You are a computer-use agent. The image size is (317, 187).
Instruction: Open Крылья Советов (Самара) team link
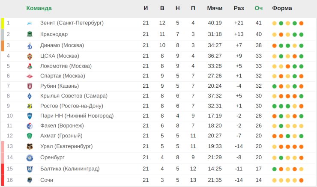coord(74,96)
